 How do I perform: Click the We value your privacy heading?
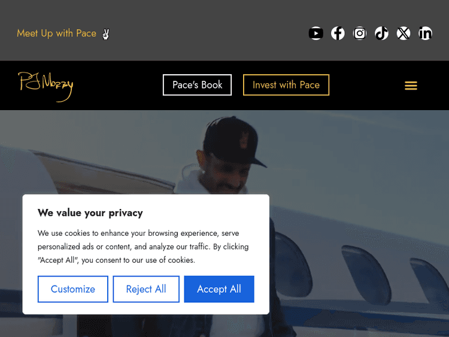coord(90,212)
